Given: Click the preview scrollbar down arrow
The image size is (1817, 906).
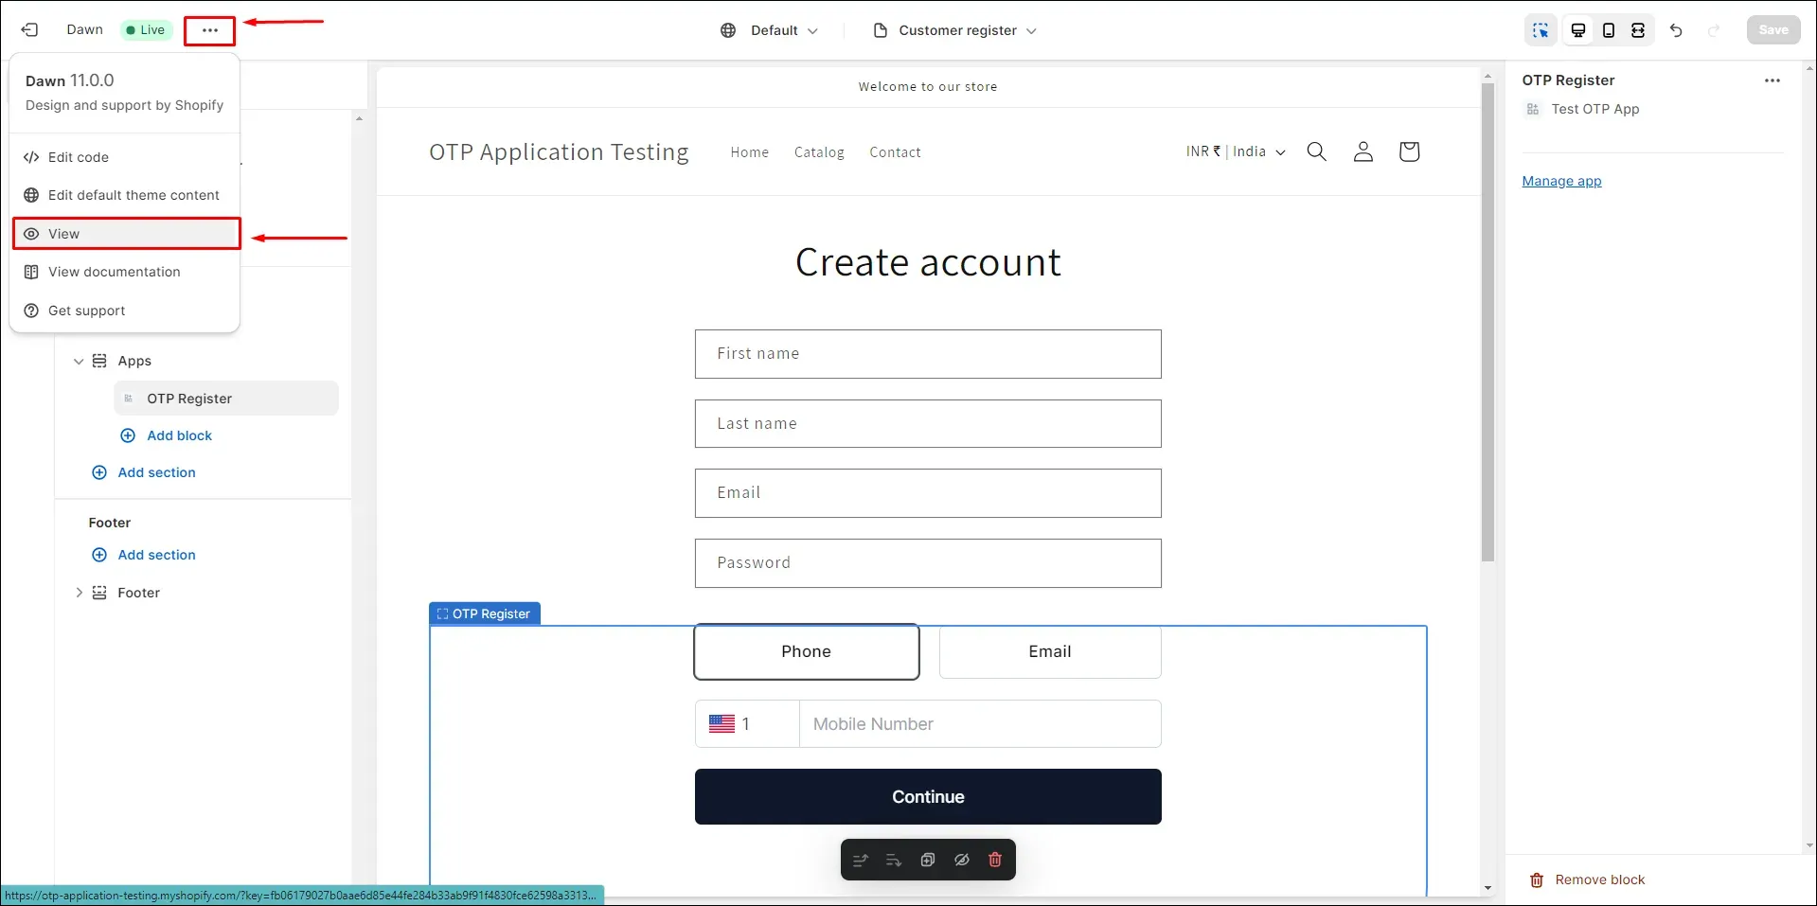Looking at the screenshot, I should pos(1487,888).
